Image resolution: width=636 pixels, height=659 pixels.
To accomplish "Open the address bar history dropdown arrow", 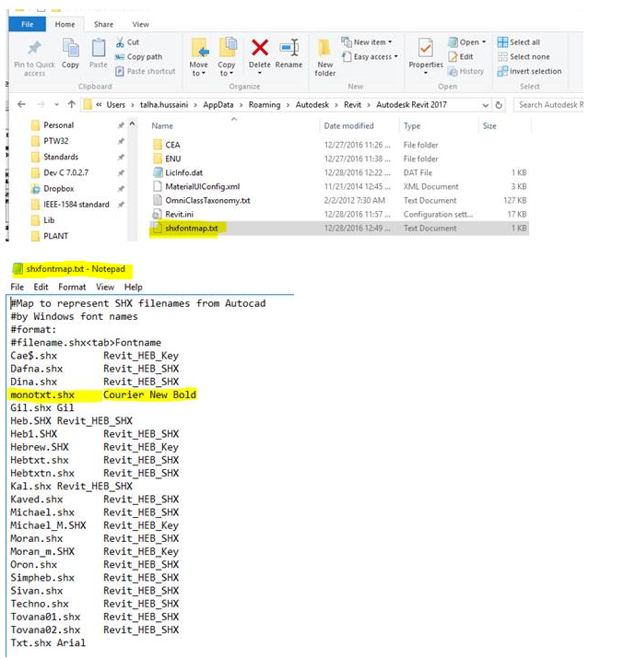I will tap(485, 105).
